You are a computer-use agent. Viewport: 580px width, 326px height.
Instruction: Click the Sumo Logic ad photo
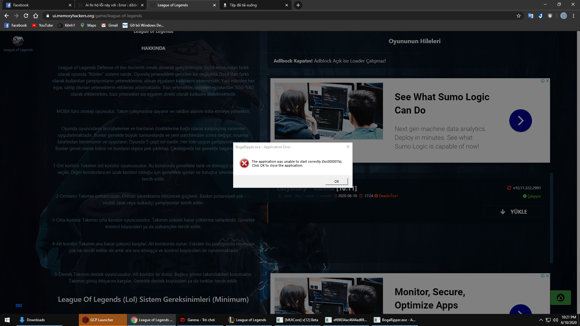pos(329,111)
